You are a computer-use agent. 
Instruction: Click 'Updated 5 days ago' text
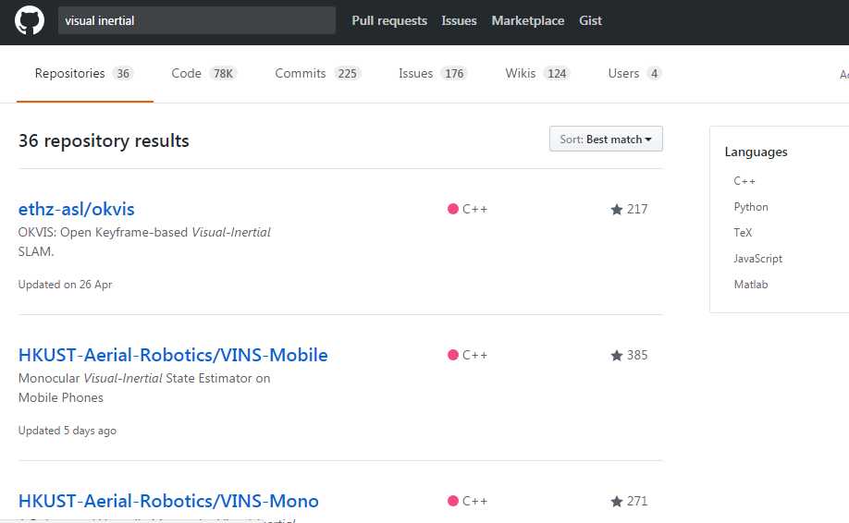pyautogui.click(x=68, y=431)
